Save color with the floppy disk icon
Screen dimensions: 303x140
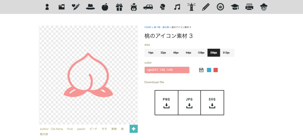coord(201,70)
